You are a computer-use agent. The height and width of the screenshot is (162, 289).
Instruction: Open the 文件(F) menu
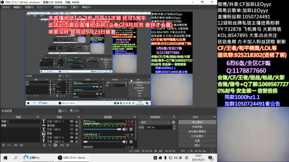tap(6, 7)
